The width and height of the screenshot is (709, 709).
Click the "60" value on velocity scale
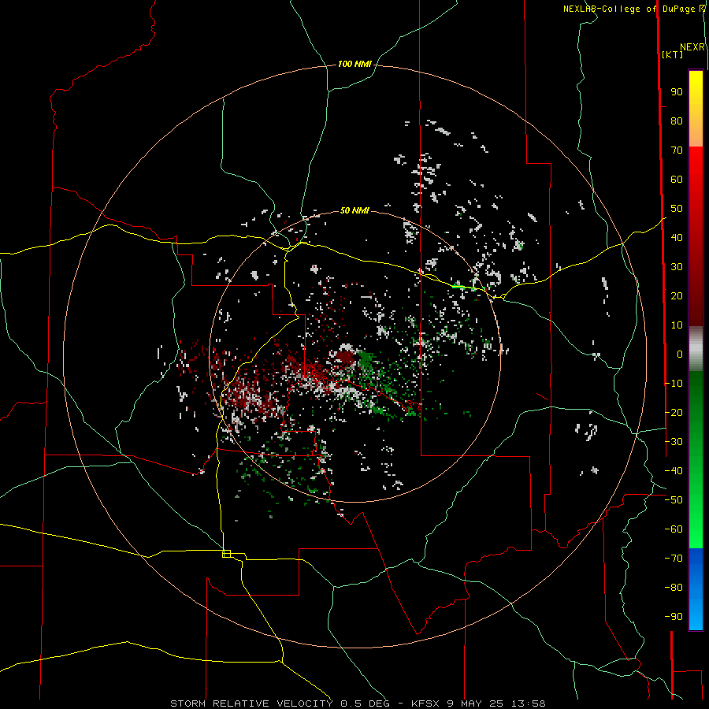677,180
